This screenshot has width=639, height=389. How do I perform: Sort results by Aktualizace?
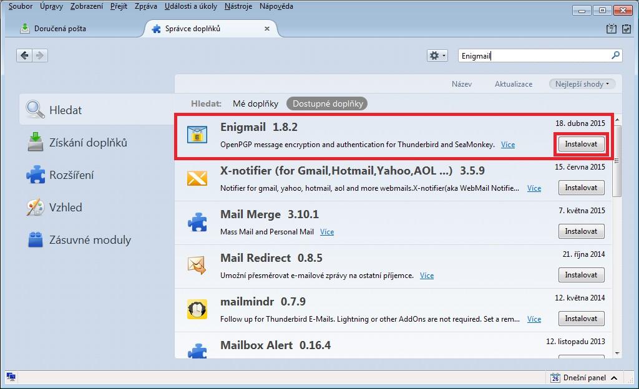pyautogui.click(x=514, y=84)
